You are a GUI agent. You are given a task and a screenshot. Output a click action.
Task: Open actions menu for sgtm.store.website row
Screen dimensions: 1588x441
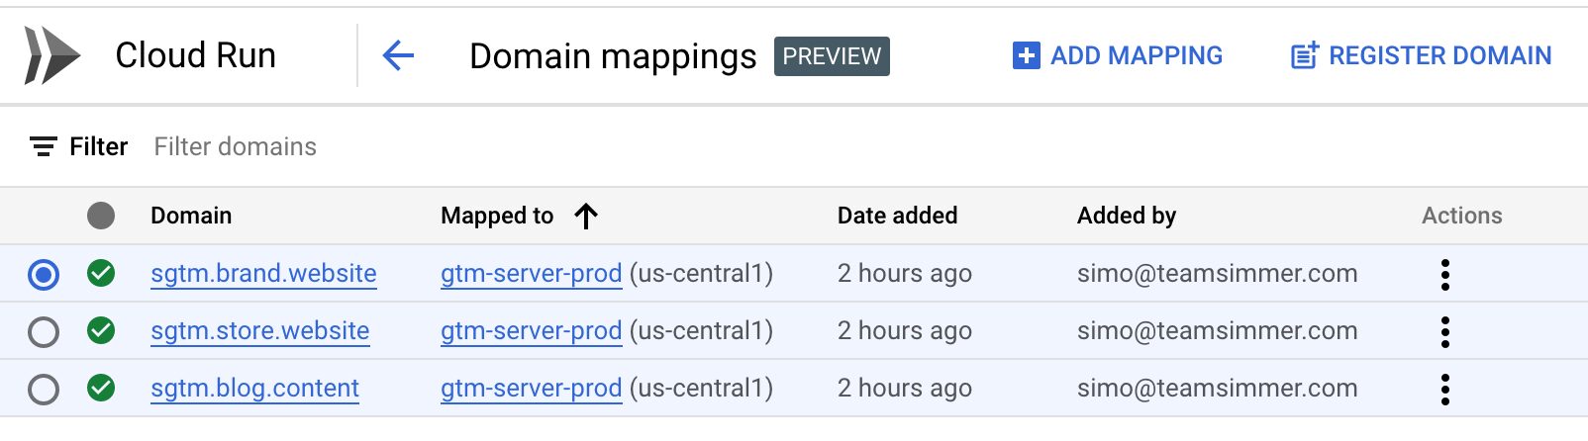coord(1445,331)
